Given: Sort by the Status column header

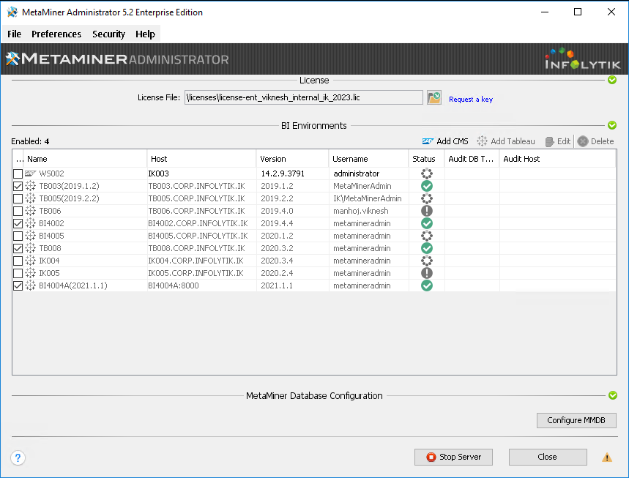Looking at the screenshot, I should [x=426, y=159].
